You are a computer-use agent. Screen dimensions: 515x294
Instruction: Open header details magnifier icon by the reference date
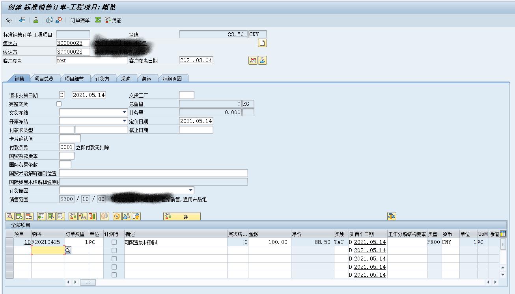click(x=253, y=60)
